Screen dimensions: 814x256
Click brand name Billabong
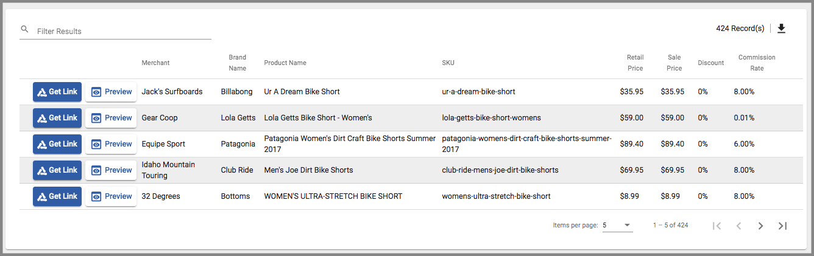(236, 92)
